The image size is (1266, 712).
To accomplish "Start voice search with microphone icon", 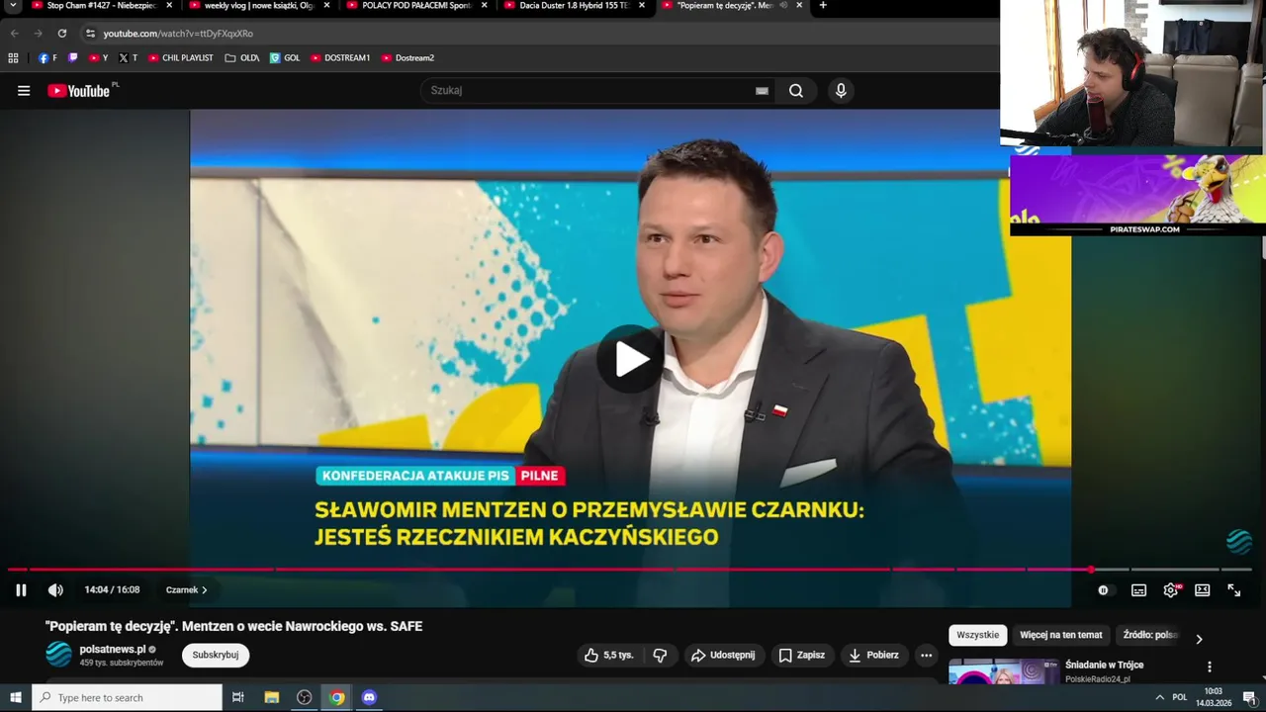I will click(x=841, y=91).
